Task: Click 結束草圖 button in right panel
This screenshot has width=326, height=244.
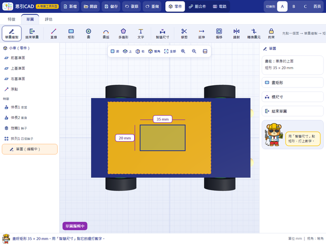Action: tap(293, 111)
